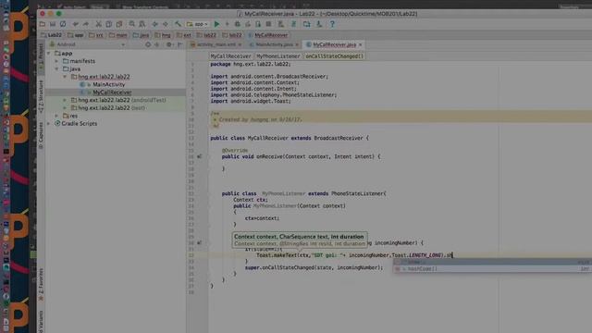Screen dimensions: 592x333
Task: Expand the res folder
Action: 57,116
